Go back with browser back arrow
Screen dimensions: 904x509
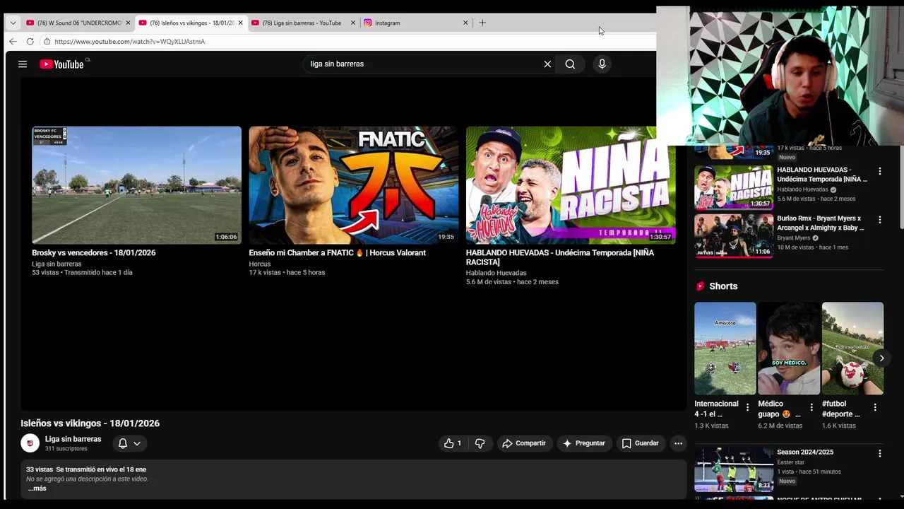coord(13,42)
